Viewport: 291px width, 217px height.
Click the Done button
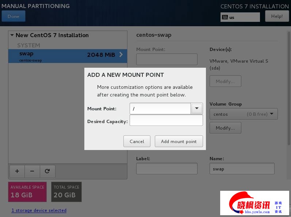14,16
